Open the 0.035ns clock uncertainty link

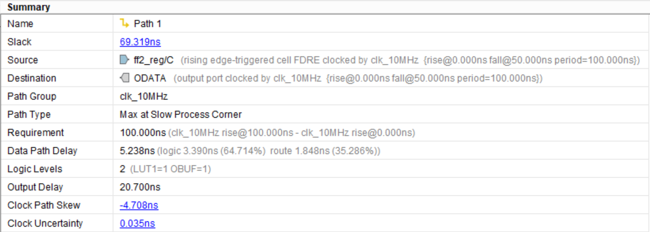[137, 224]
